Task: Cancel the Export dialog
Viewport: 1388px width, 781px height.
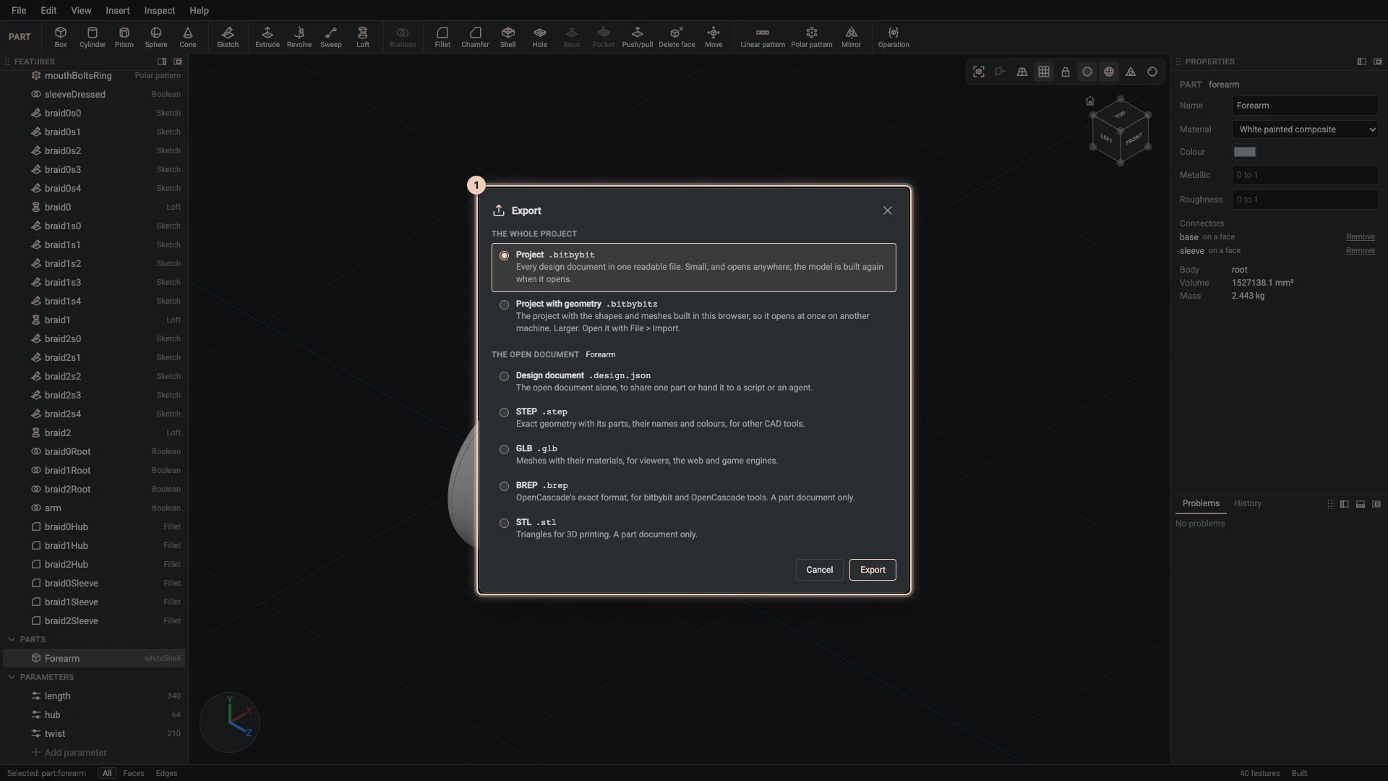Action: [x=820, y=570]
